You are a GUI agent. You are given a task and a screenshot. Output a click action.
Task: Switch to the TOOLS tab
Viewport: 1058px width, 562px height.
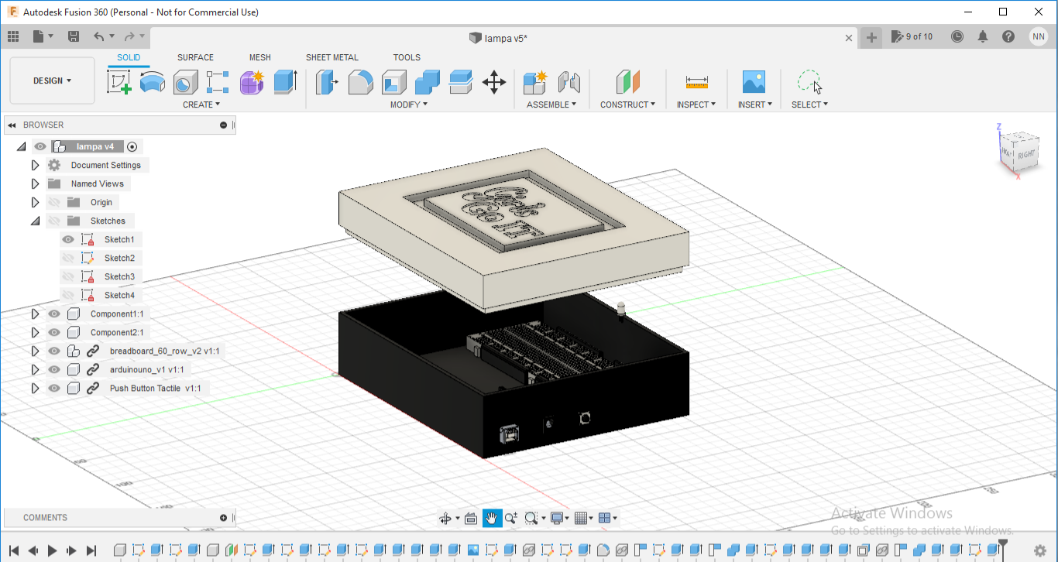click(407, 57)
